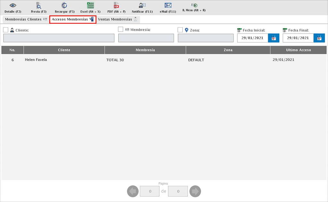Image resolution: width=328 pixels, height=202 pixels.
Task: Sort by Ultimo Acceso column header
Action: point(298,50)
